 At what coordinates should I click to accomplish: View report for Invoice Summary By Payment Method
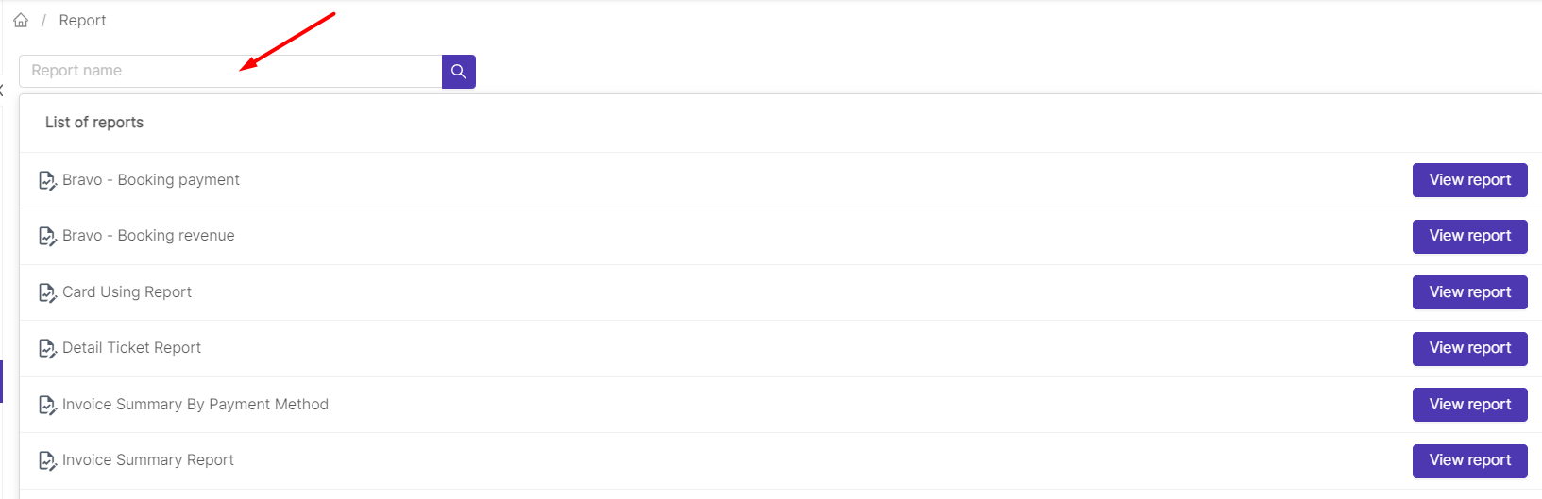[x=1469, y=405]
